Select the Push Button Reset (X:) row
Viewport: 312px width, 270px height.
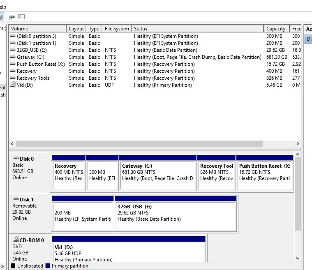(x=155, y=64)
